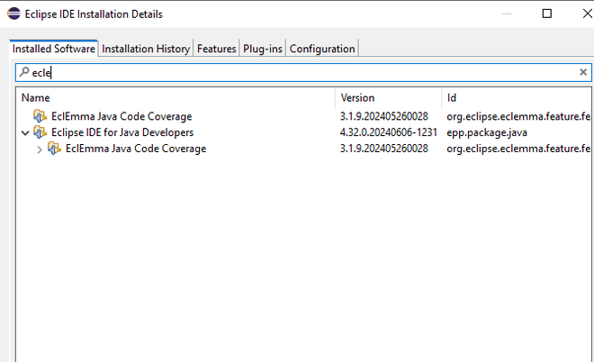Select version 4.32.0.20240606-1231 cell

(x=388, y=132)
